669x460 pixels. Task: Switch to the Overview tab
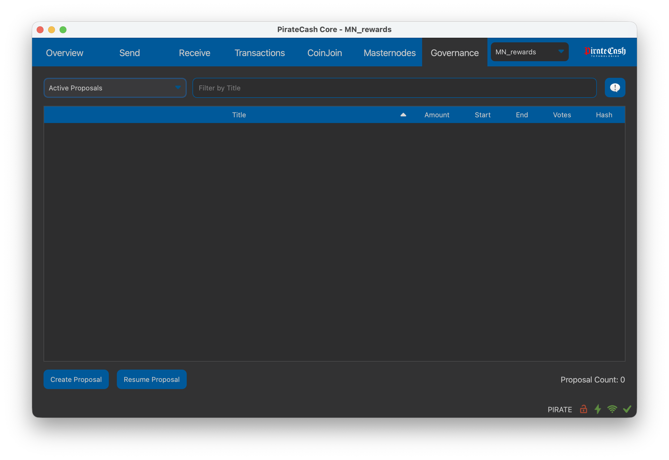[x=65, y=53]
